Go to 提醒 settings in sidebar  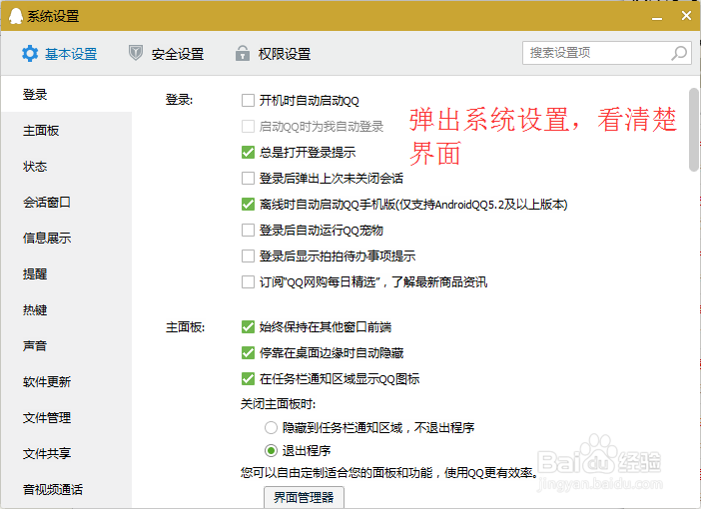[66, 273]
